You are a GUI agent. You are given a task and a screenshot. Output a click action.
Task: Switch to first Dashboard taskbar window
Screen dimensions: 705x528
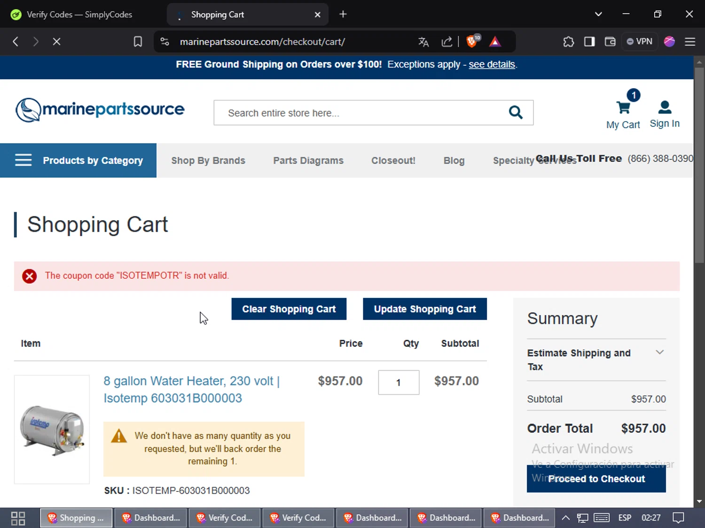click(150, 518)
